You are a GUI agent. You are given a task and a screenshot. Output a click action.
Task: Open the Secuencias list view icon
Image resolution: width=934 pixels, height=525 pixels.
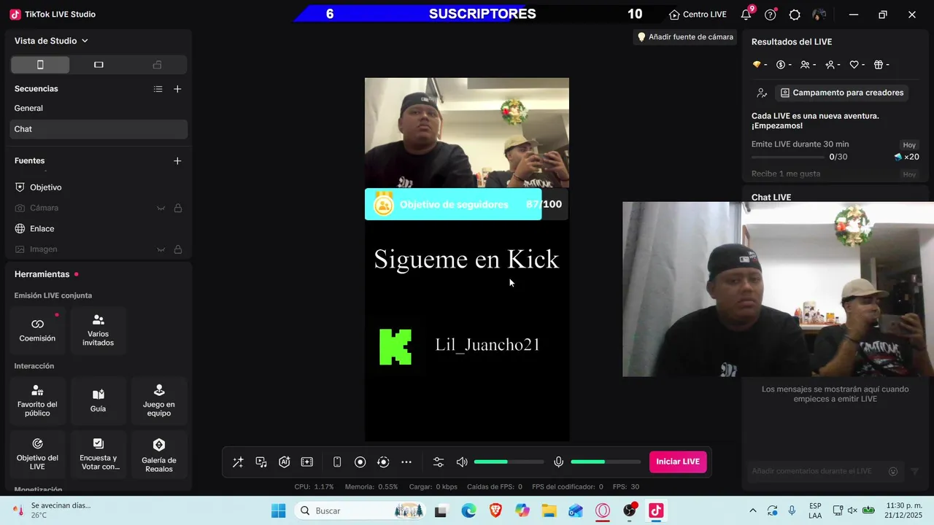pyautogui.click(x=158, y=89)
